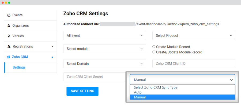Viewport: 241px width, 112px height.
Task: Open the Organizers menu item
Action: 31,26
